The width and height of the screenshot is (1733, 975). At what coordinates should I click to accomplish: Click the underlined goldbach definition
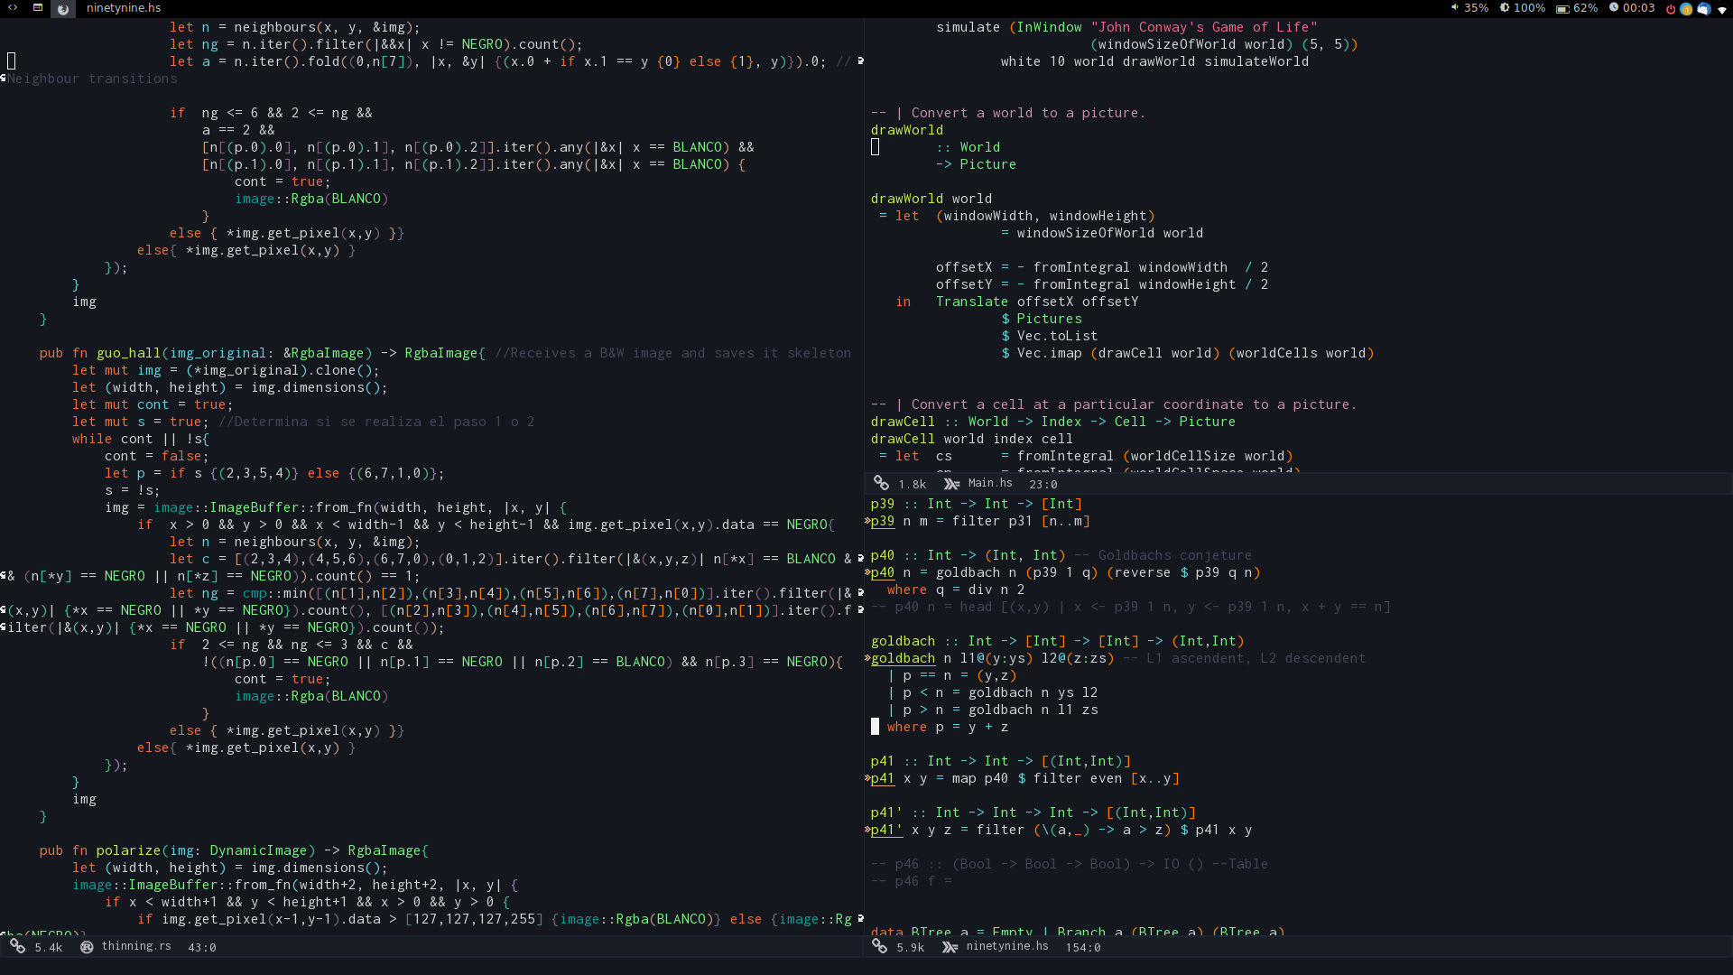pyautogui.click(x=903, y=658)
